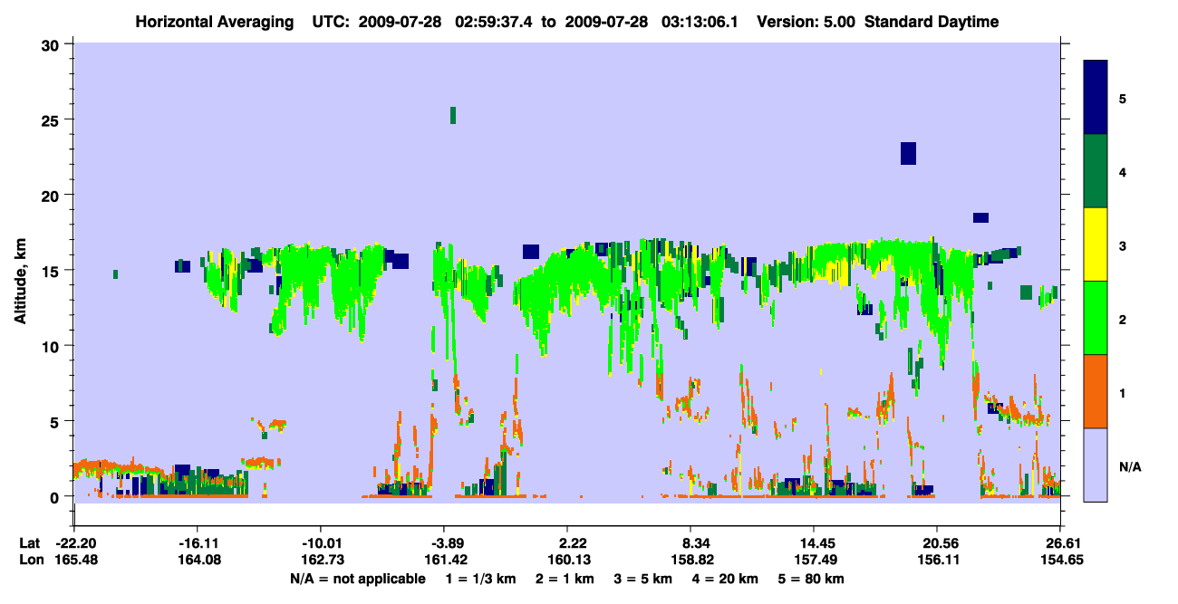The image size is (1178, 604).
Task: Click latitude value '-16.11'
Action: point(198,542)
